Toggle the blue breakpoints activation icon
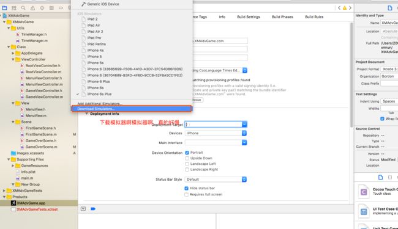 pyautogui.click(x=93, y=209)
